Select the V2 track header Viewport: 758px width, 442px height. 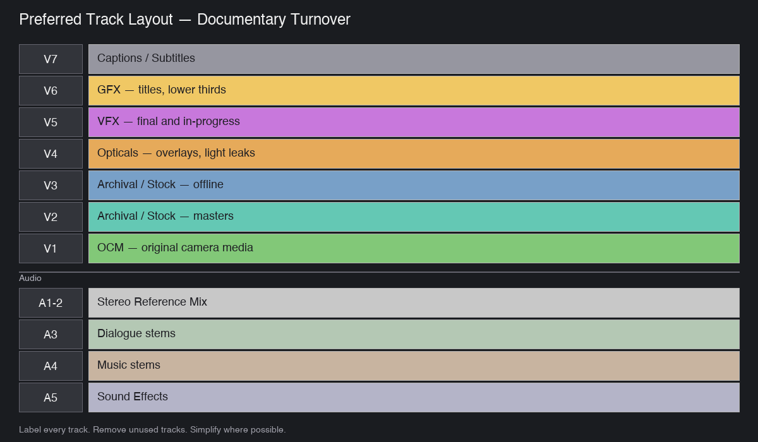51,217
